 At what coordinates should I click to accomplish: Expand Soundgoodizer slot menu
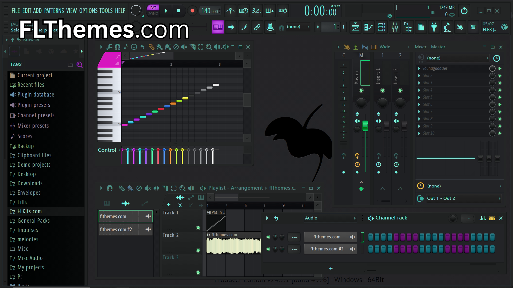click(419, 69)
